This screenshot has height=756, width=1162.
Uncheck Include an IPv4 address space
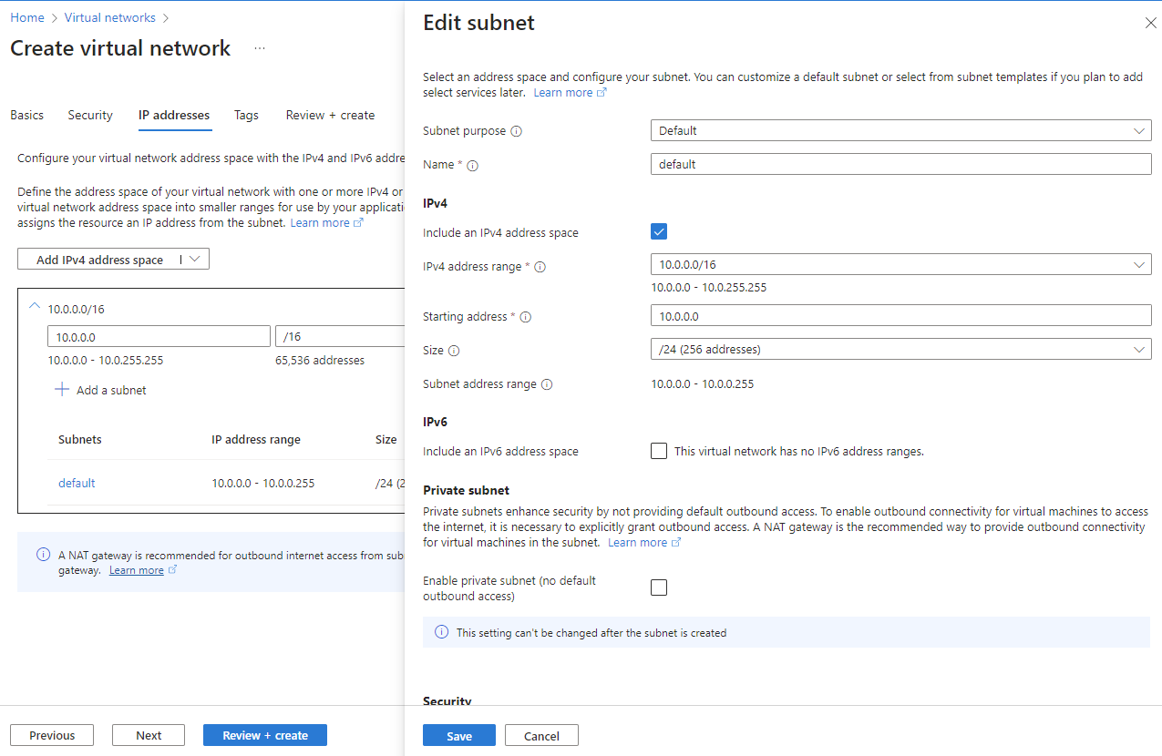tap(659, 231)
